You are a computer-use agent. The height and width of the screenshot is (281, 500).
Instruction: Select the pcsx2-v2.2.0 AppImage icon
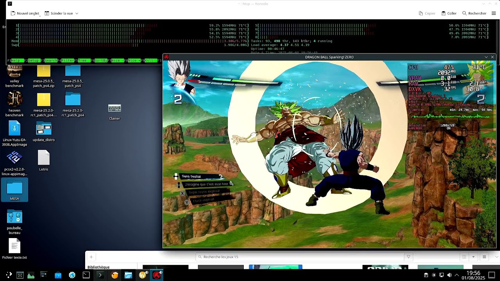coord(14,163)
